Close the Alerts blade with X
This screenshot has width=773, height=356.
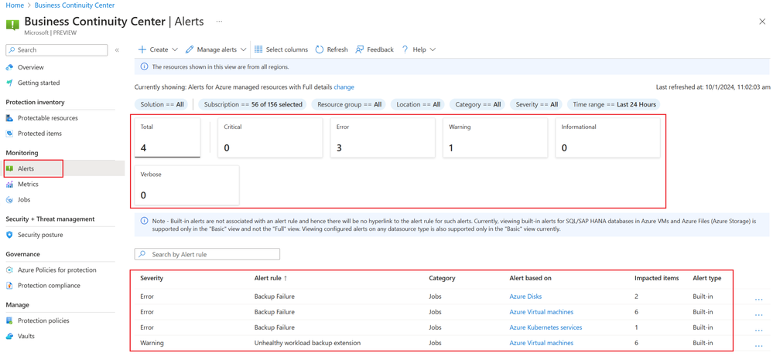pos(761,21)
